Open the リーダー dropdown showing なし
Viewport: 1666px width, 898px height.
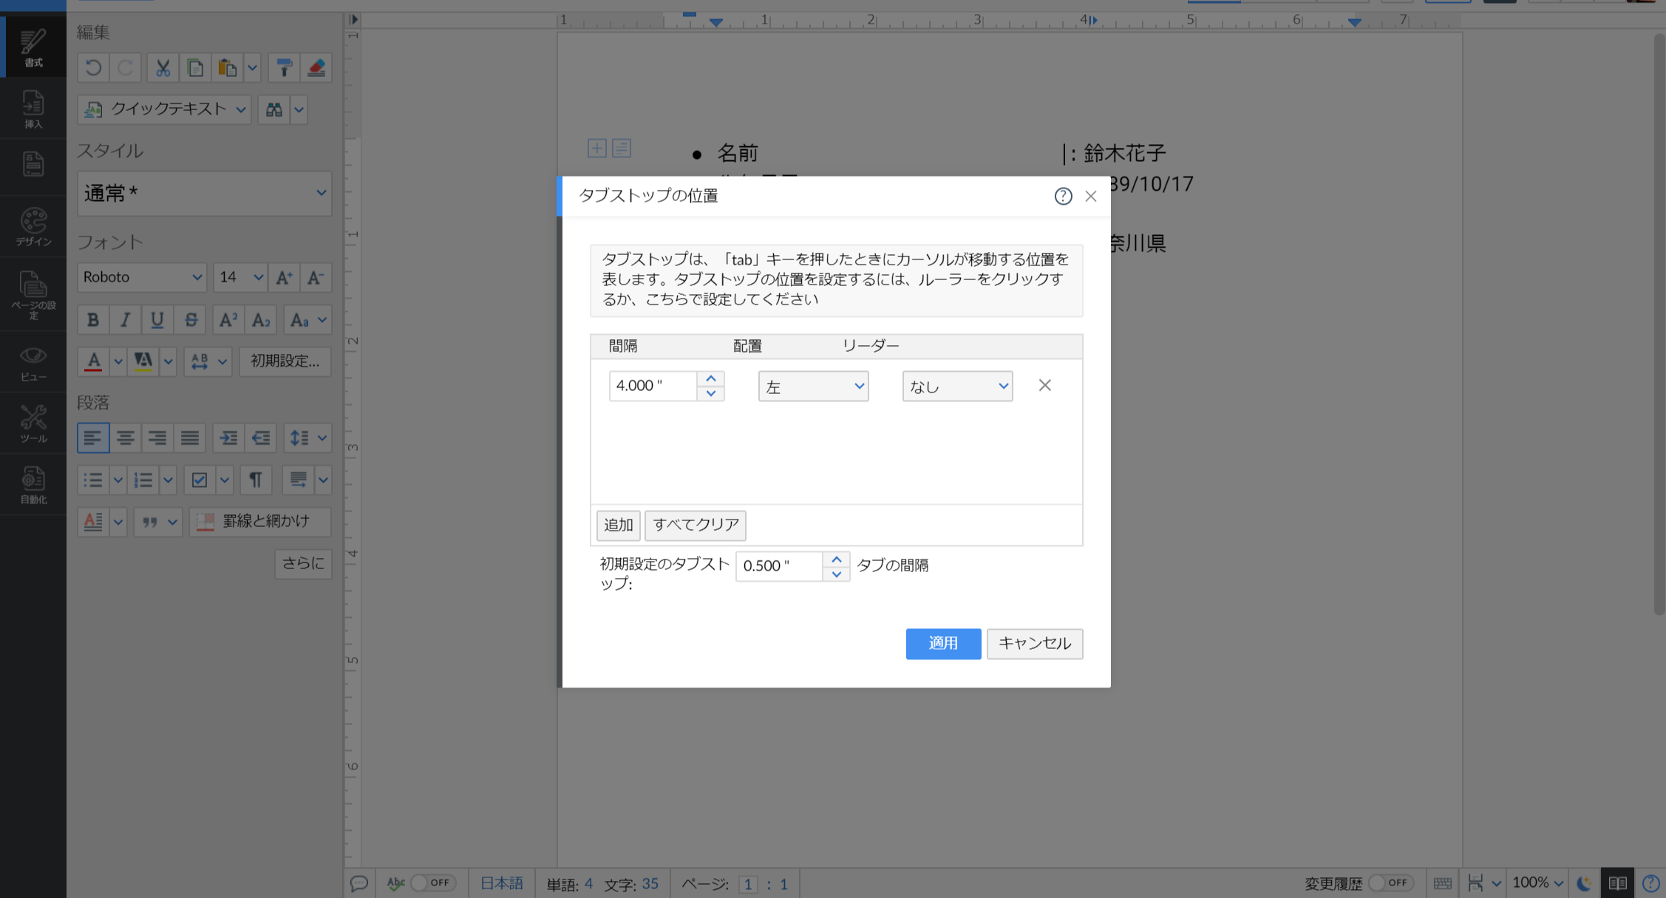pyautogui.click(x=957, y=386)
